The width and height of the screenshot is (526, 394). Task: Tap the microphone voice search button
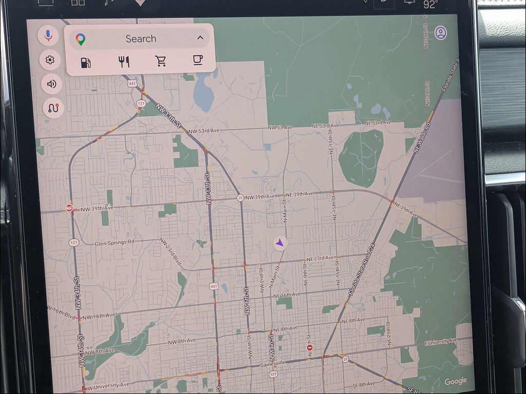(48, 35)
